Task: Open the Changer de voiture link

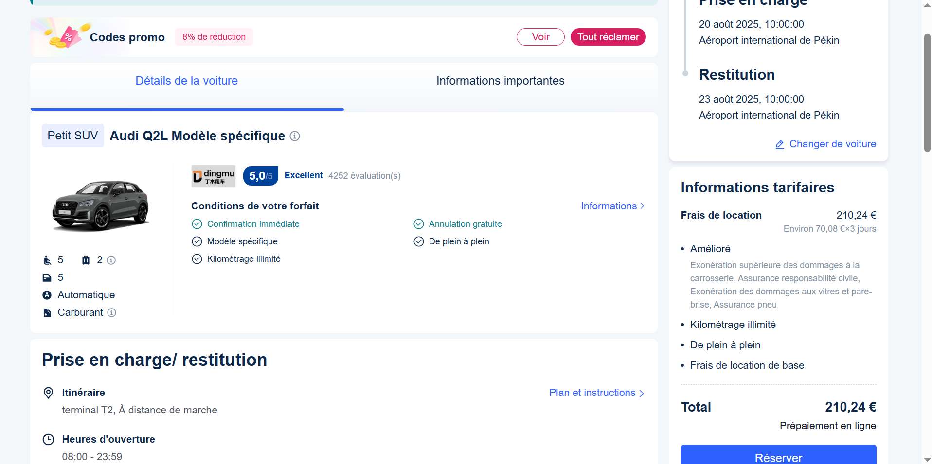Action: pyautogui.click(x=832, y=144)
